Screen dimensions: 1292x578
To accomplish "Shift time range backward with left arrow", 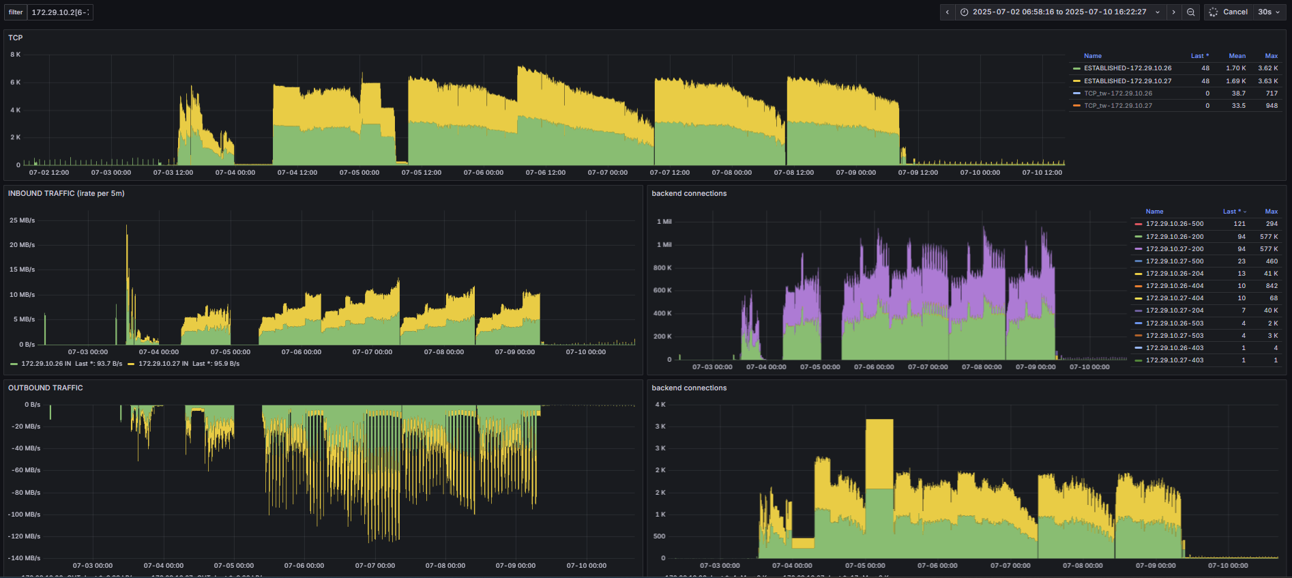I will pos(947,12).
